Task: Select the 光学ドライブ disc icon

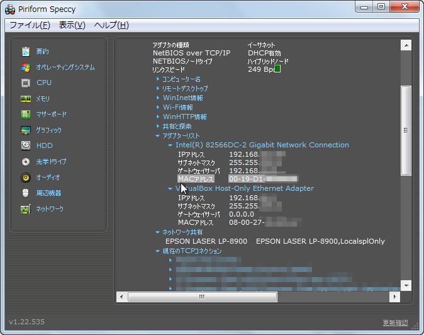Action: point(26,162)
